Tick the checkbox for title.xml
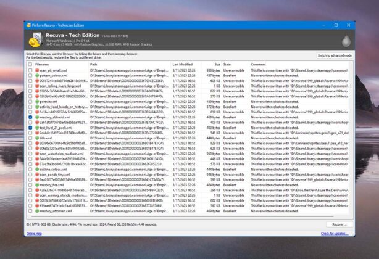The image size is (379, 259). click(x=30, y=139)
